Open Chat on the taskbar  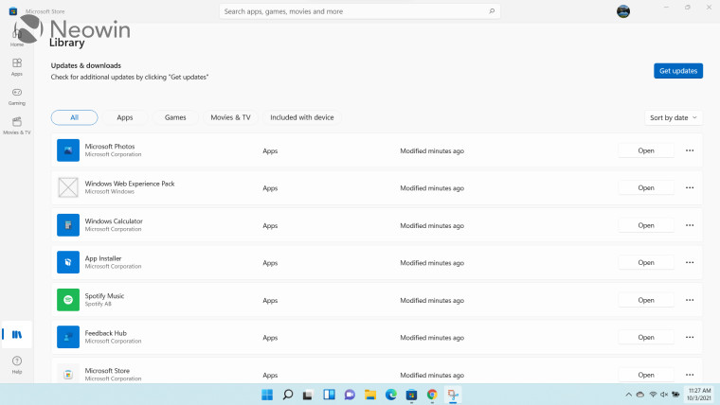click(350, 395)
